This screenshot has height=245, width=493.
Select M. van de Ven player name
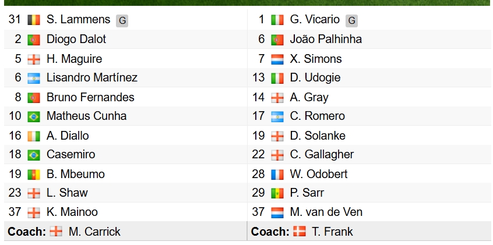click(326, 212)
